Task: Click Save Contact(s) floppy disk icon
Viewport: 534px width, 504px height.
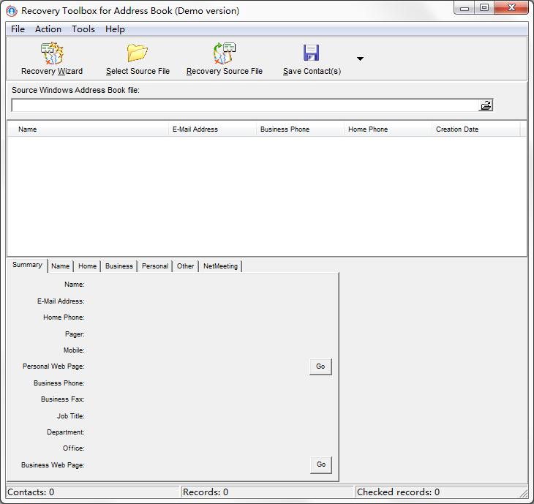Action: 312,53
